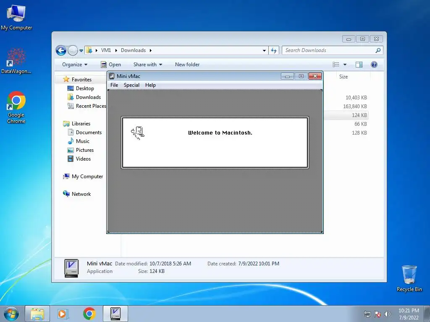Click the Size column header
430x322 pixels.
pyautogui.click(x=343, y=77)
